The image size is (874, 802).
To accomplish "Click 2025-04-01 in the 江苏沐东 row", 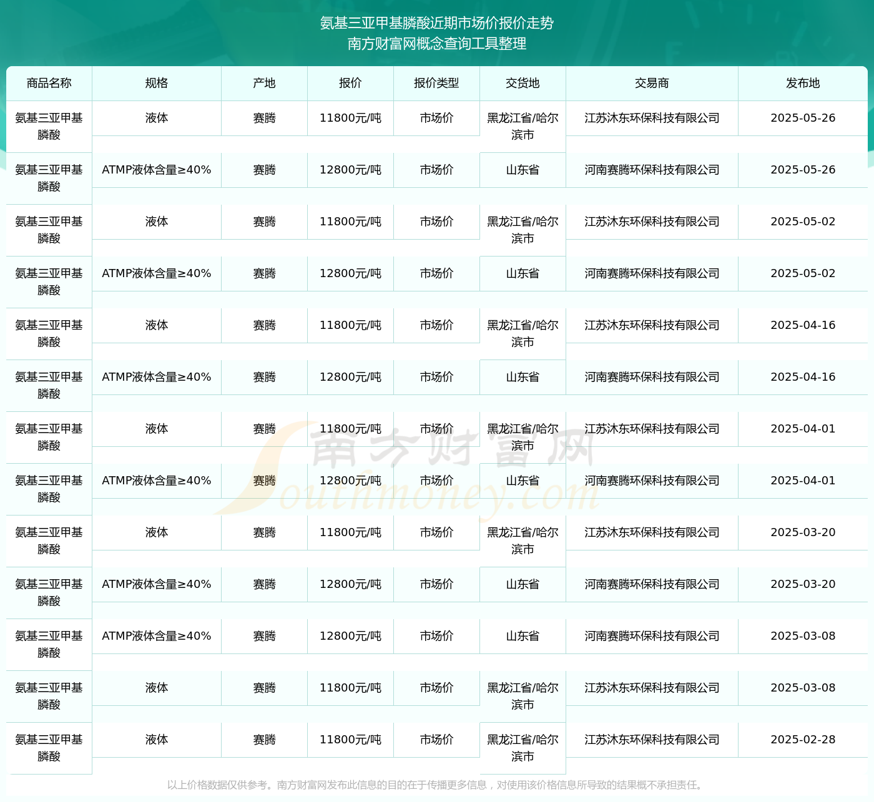I will (x=803, y=429).
